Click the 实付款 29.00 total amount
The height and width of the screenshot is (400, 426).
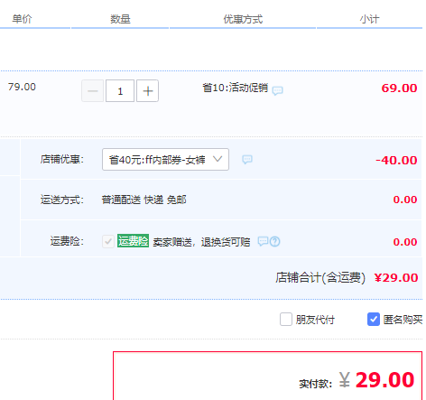(377, 380)
